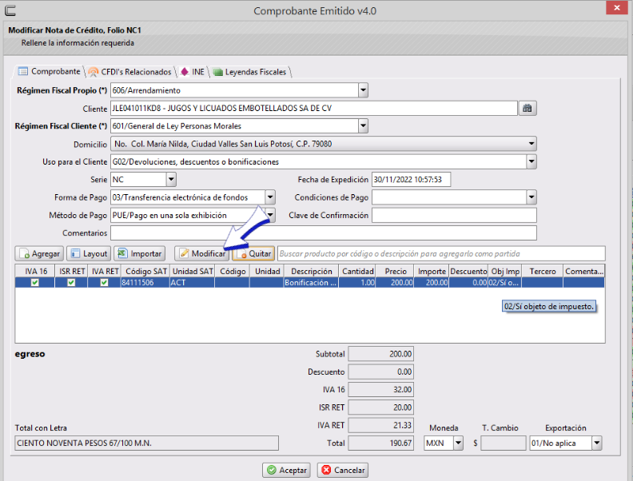This screenshot has height=481, width=633.
Task: Select the 84111506 cell in the row
Action: pyautogui.click(x=145, y=283)
